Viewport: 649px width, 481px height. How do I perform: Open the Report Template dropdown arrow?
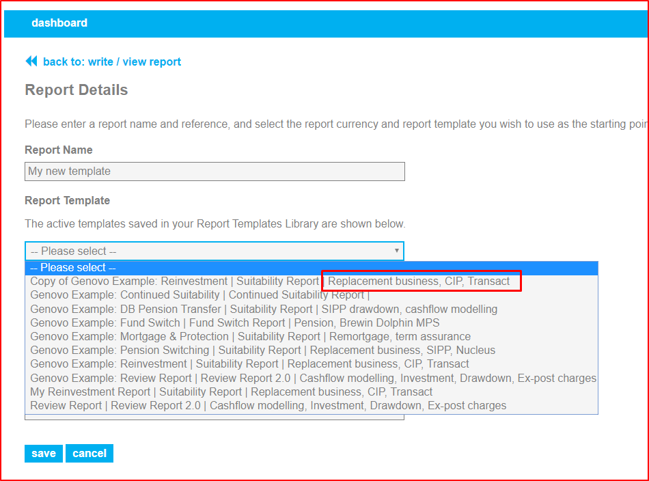tap(396, 251)
